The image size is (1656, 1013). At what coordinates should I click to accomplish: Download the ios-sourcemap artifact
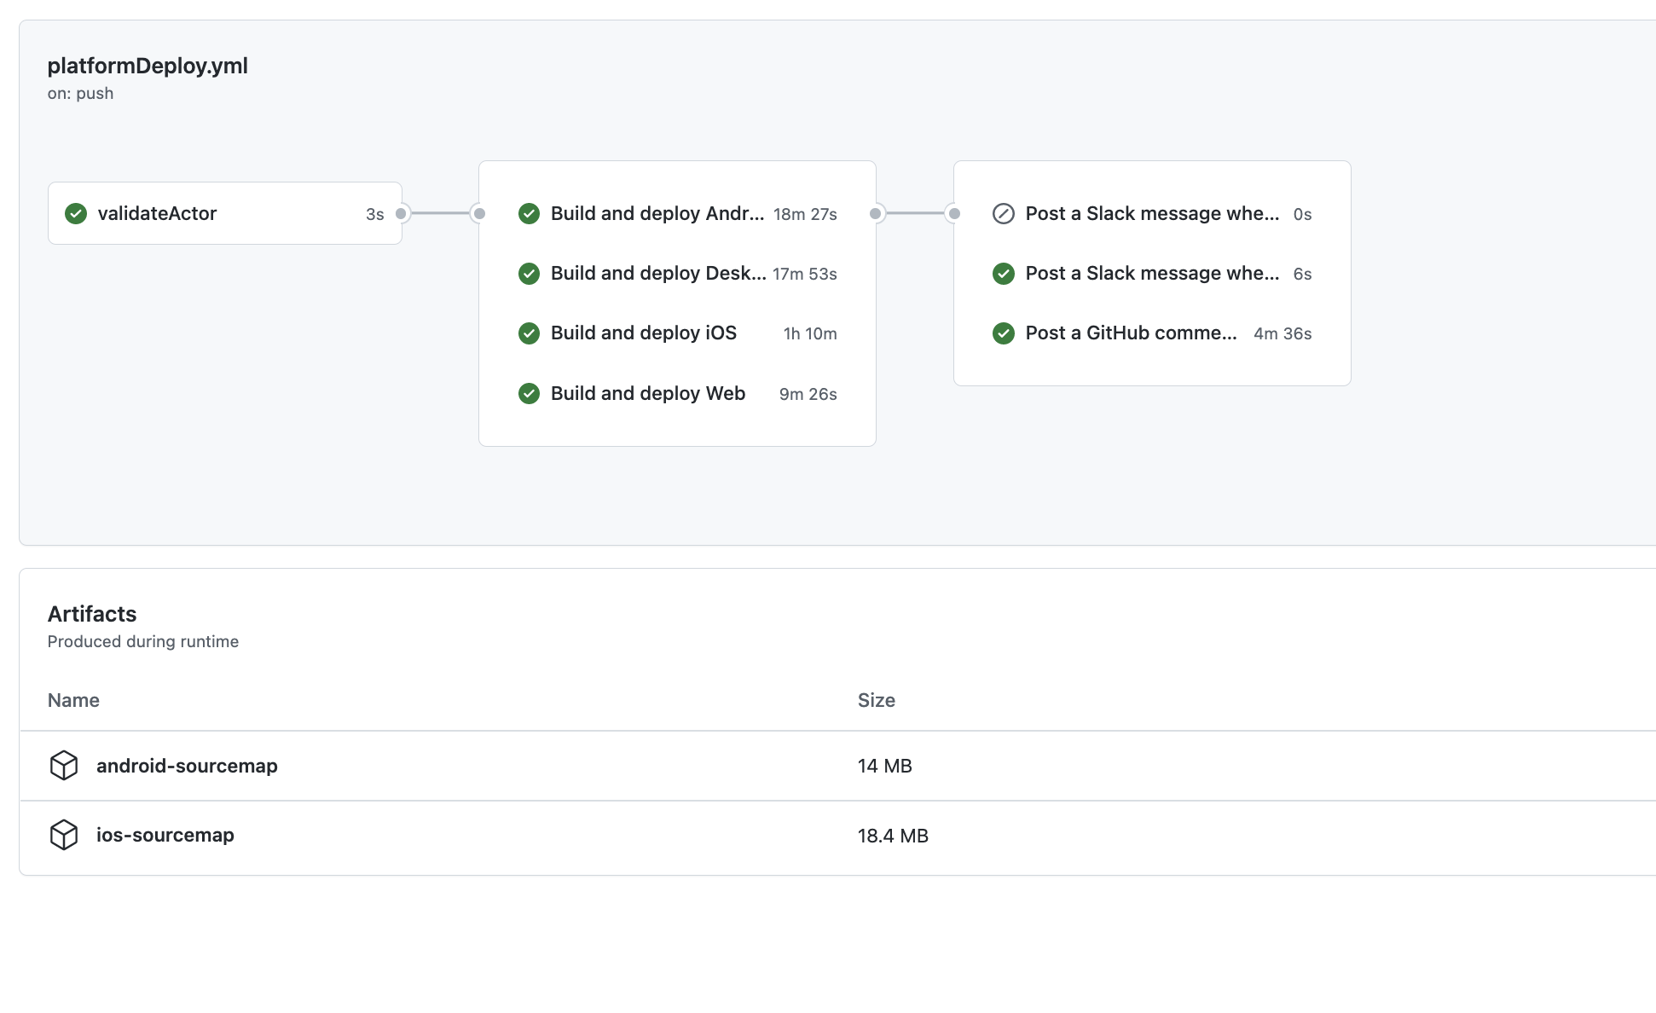click(165, 835)
